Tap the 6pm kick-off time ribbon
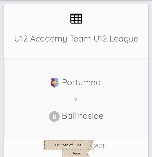The height and width of the screenshot is (157, 152). pyautogui.click(x=76, y=153)
